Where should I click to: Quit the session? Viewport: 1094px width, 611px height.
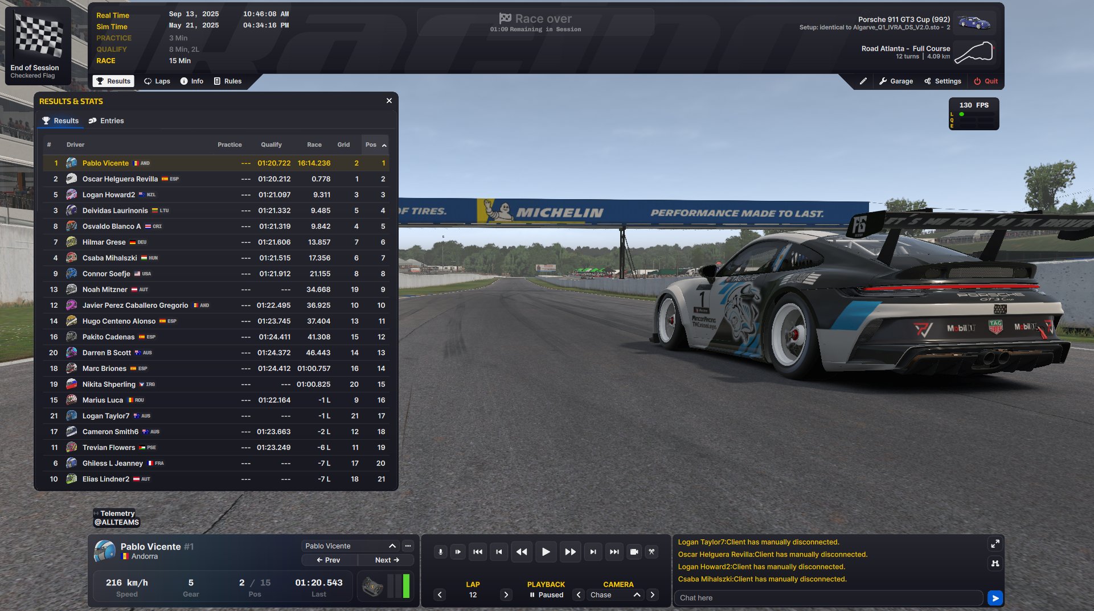986,81
